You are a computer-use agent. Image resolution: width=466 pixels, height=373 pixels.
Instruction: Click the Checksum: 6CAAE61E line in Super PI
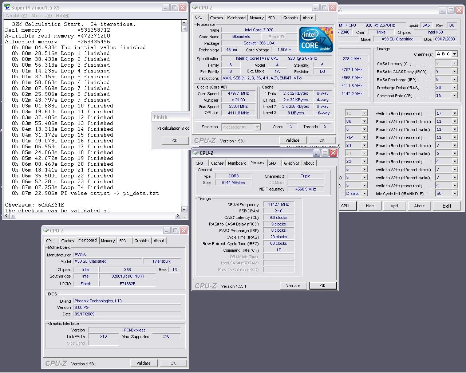coord(35,205)
